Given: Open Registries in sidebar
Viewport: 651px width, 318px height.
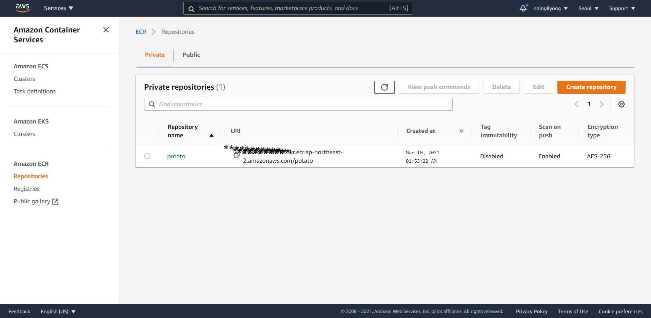Looking at the screenshot, I should click(x=26, y=189).
